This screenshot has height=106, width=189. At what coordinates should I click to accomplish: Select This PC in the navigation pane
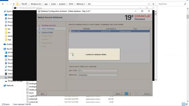(x=8, y=49)
